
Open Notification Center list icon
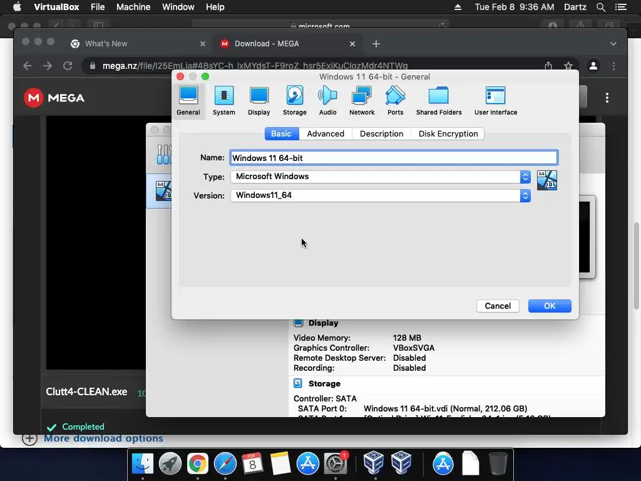(x=621, y=7)
